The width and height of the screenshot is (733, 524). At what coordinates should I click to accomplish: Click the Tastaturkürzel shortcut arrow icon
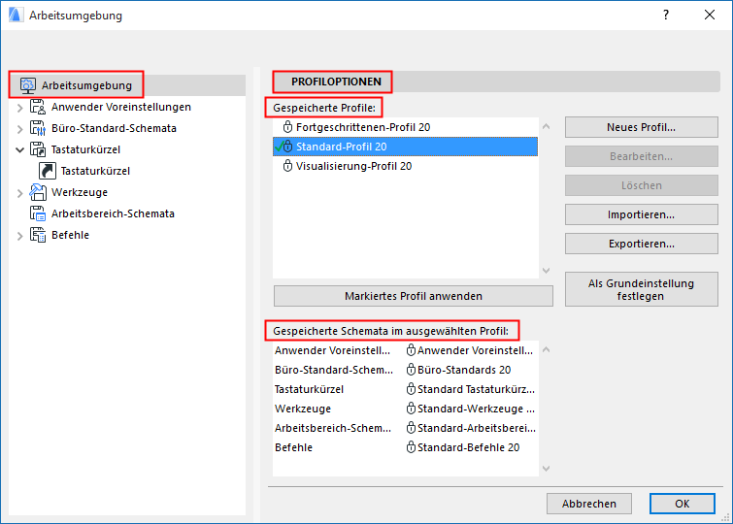click(x=48, y=171)
